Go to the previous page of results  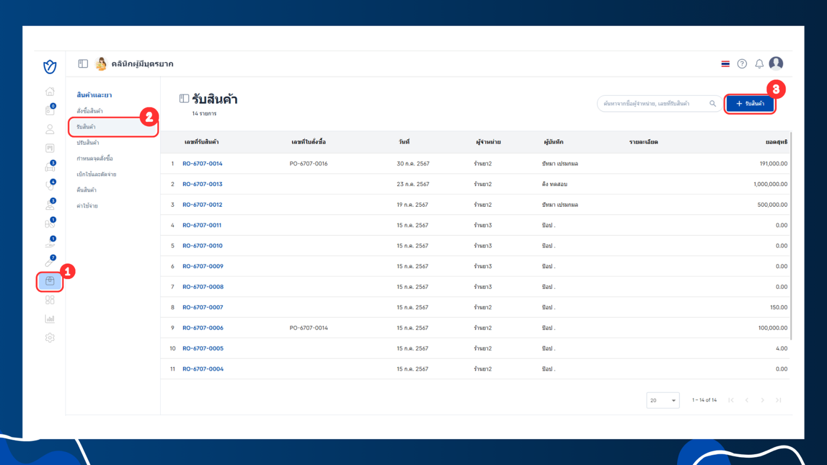point(747,400)
